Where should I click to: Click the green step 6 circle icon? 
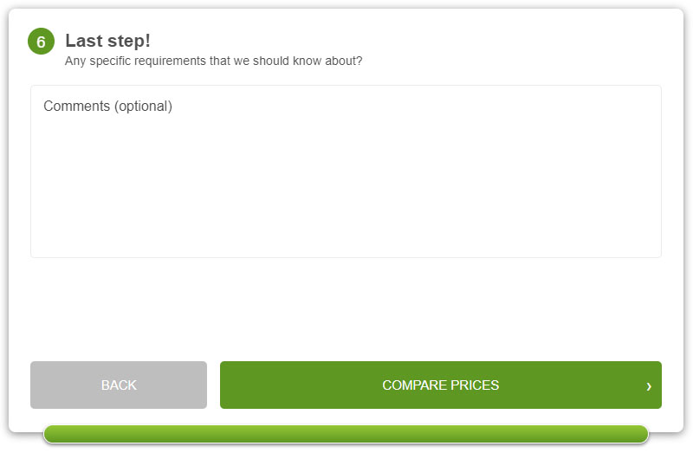(41, 42)
